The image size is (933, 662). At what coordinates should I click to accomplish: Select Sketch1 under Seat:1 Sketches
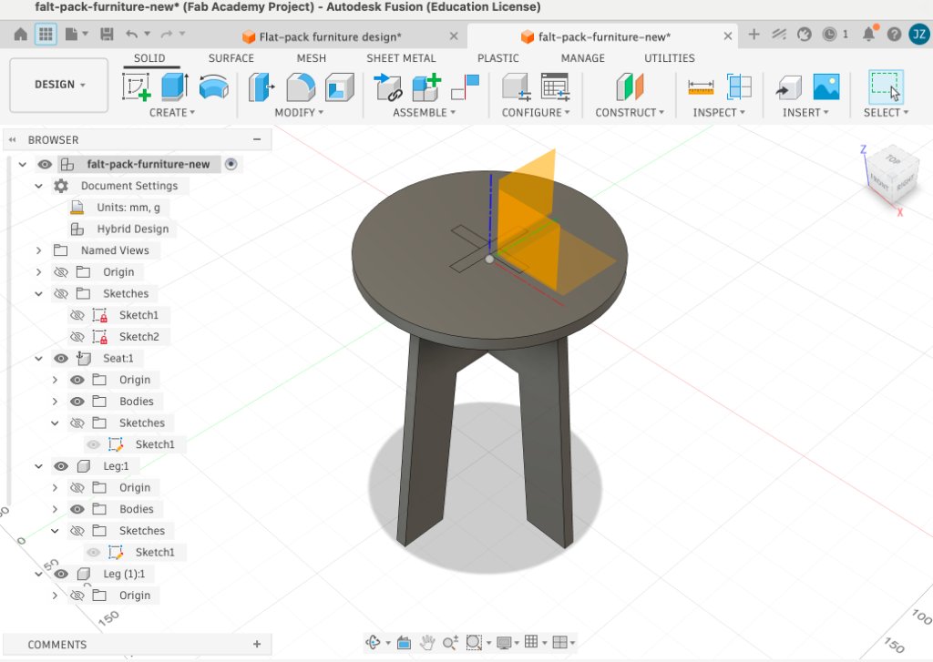pyautogui.click(x=155, y=444)
